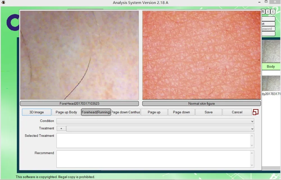Open the skin thumbnail above the Body label
The width and height of the screenshot is (281, 180).
(x=271, y=51)
